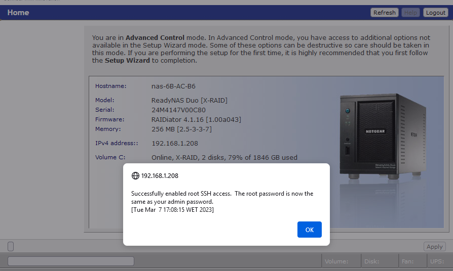Click the small rounded box left of Apply

point(11,247)
